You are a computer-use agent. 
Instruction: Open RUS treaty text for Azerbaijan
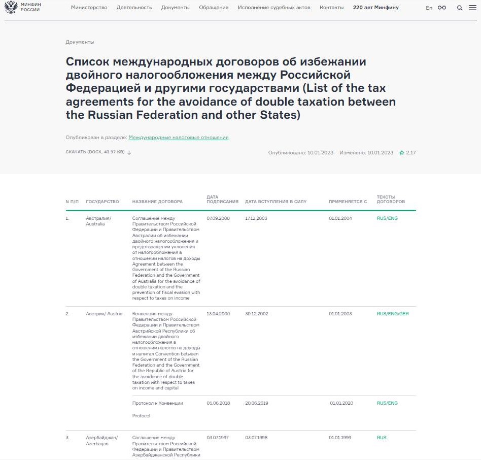(x=382, y=438)
